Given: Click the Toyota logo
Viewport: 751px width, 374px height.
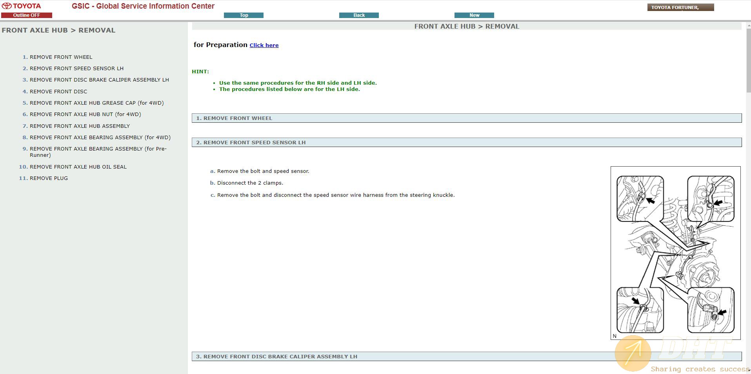Looking at the screenshot, I should pos(22,6).
